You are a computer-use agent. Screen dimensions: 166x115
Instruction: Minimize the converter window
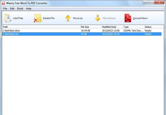click(x=146, y=2)
